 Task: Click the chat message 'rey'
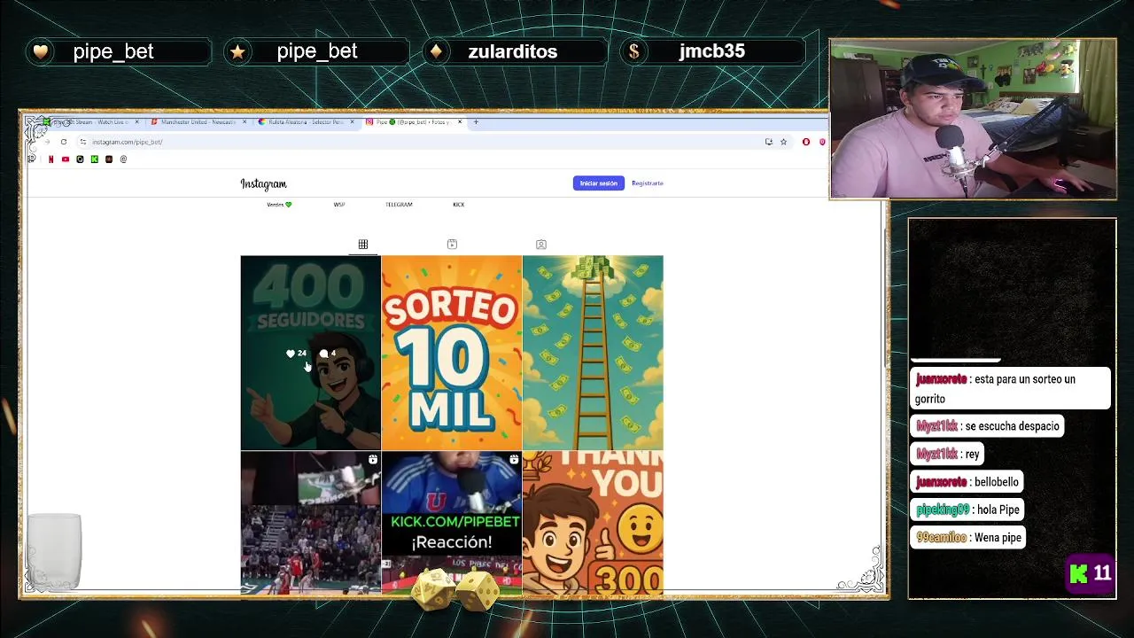coord(948,454)
